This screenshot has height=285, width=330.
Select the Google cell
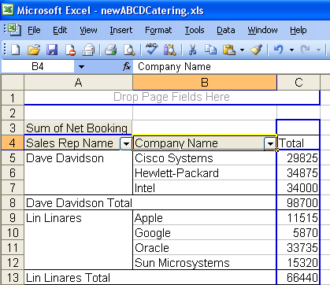[205, 232]
